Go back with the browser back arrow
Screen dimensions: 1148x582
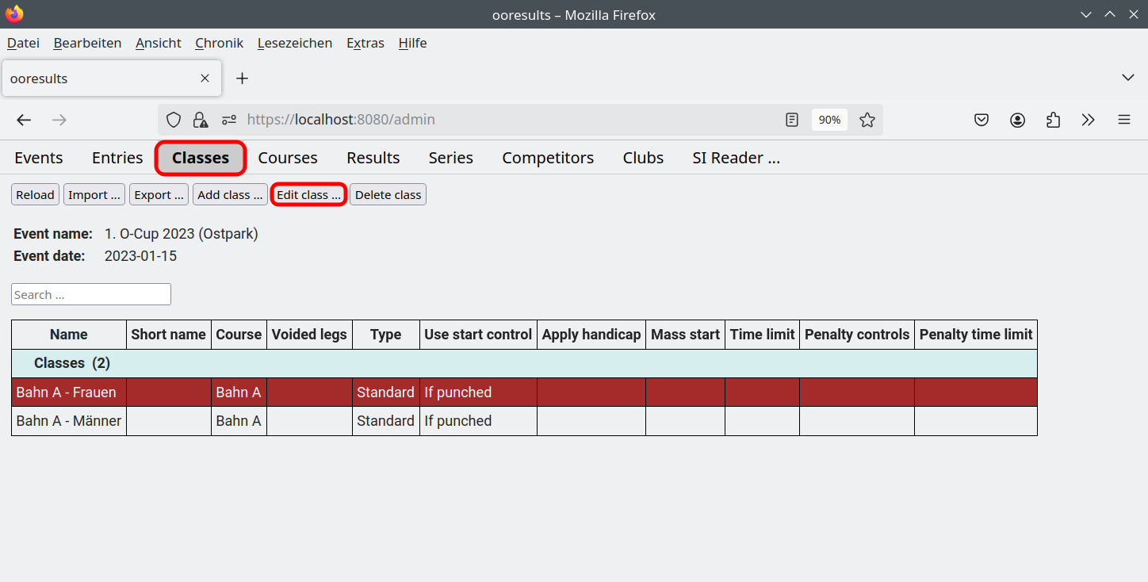click(24, 120)
